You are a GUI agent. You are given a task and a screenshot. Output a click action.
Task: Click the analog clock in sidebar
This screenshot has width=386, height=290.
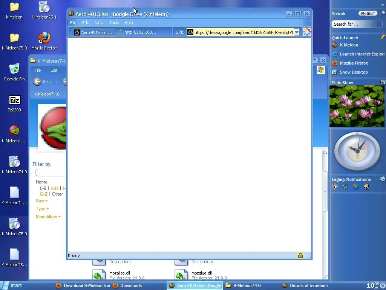[x=357, y=151]
